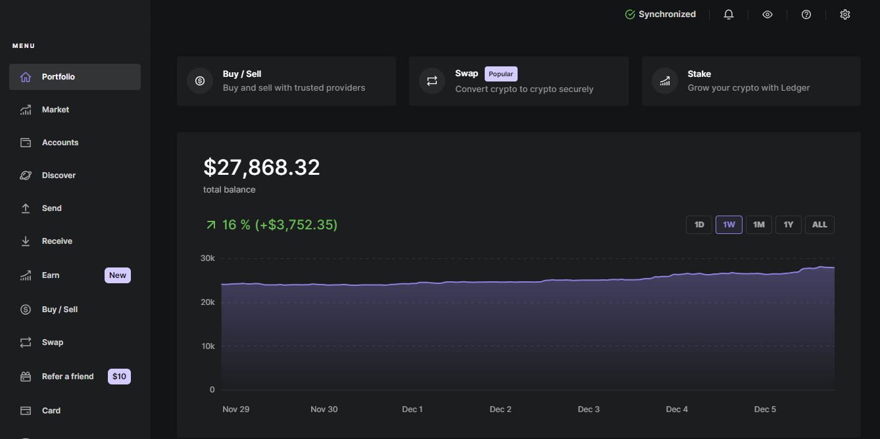This screenshot has height=439, width=880.
Task: Click the Receive download arrow icon
Action: tap(26, 241)
